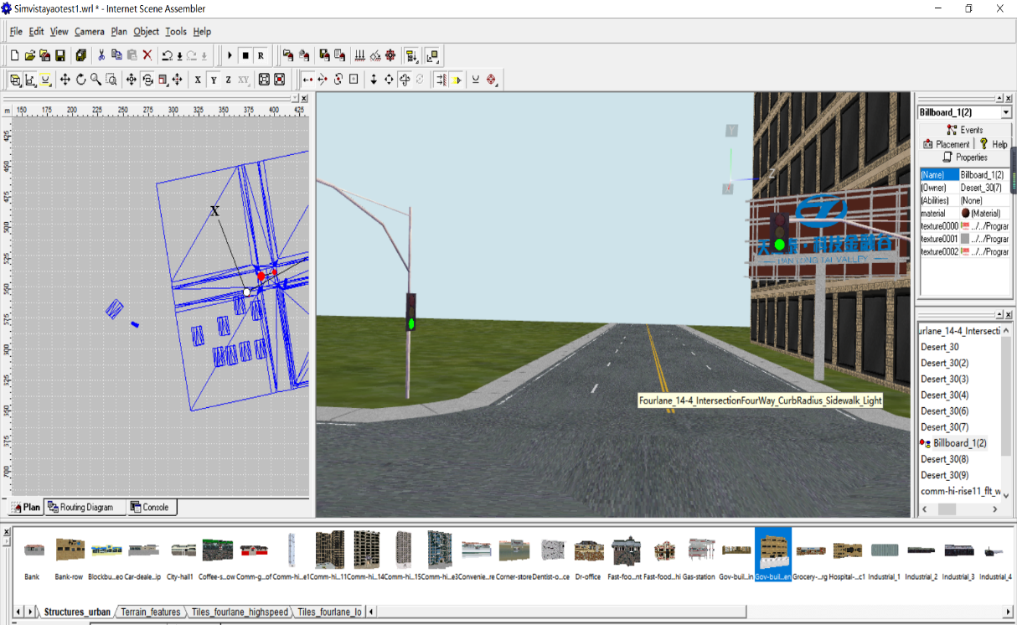1017x625 pixels.
Task: Select four-way move object tool
Action: coord(389,80)
